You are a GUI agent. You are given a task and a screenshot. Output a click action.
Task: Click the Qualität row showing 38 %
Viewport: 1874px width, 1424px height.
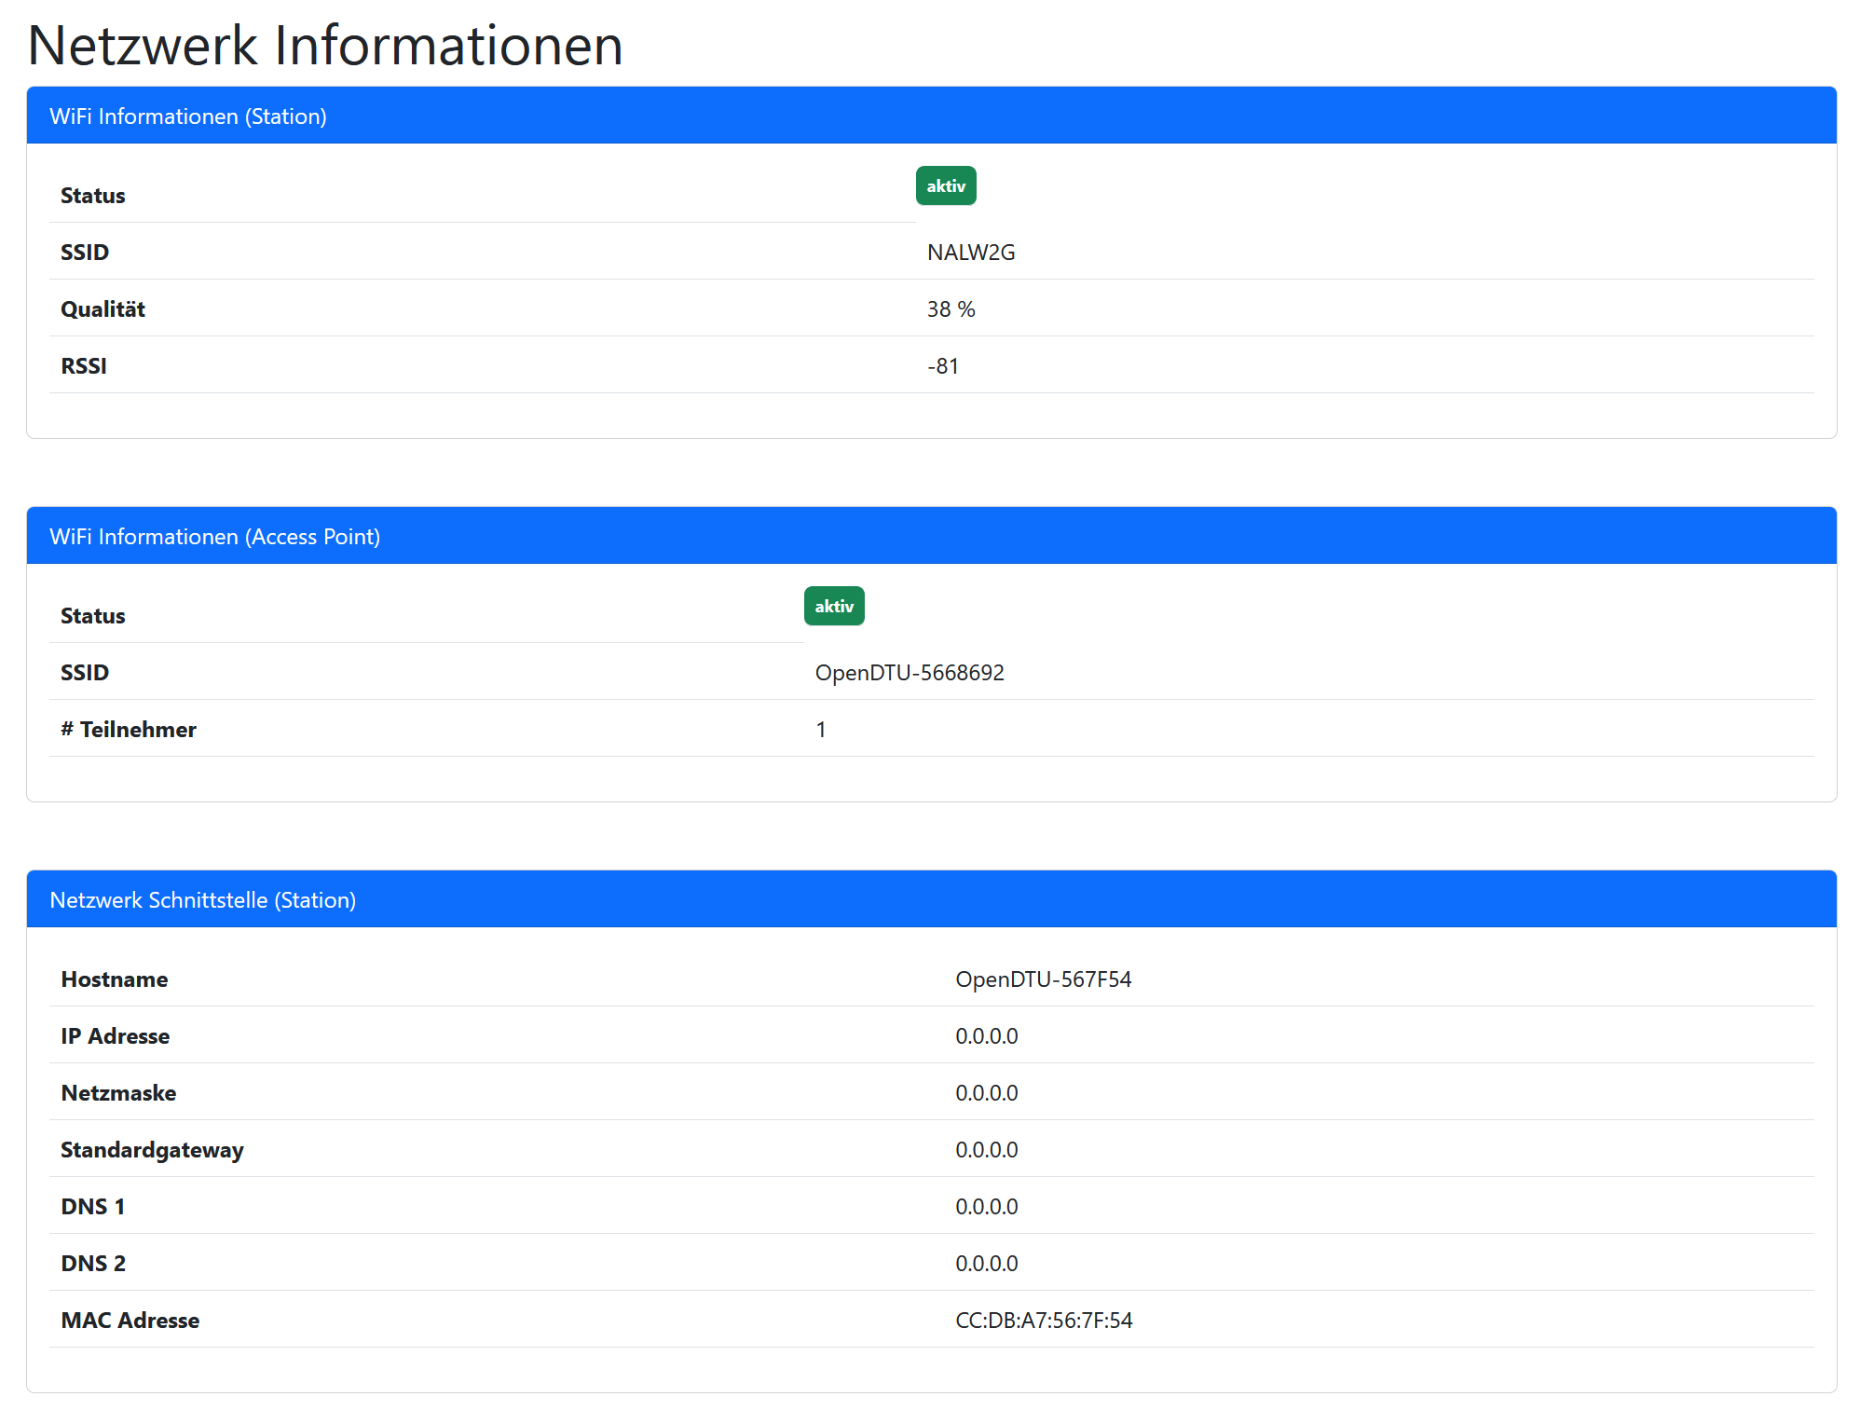(951, 308)
